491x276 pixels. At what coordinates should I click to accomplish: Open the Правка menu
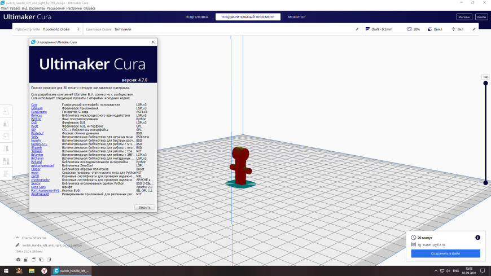point(15,8)
